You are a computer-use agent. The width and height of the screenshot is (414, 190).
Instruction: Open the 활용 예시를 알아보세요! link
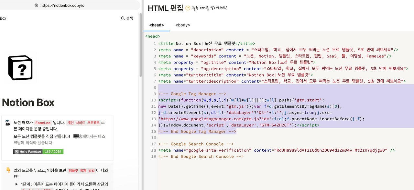pyautogui.click(x=210, y=8)
